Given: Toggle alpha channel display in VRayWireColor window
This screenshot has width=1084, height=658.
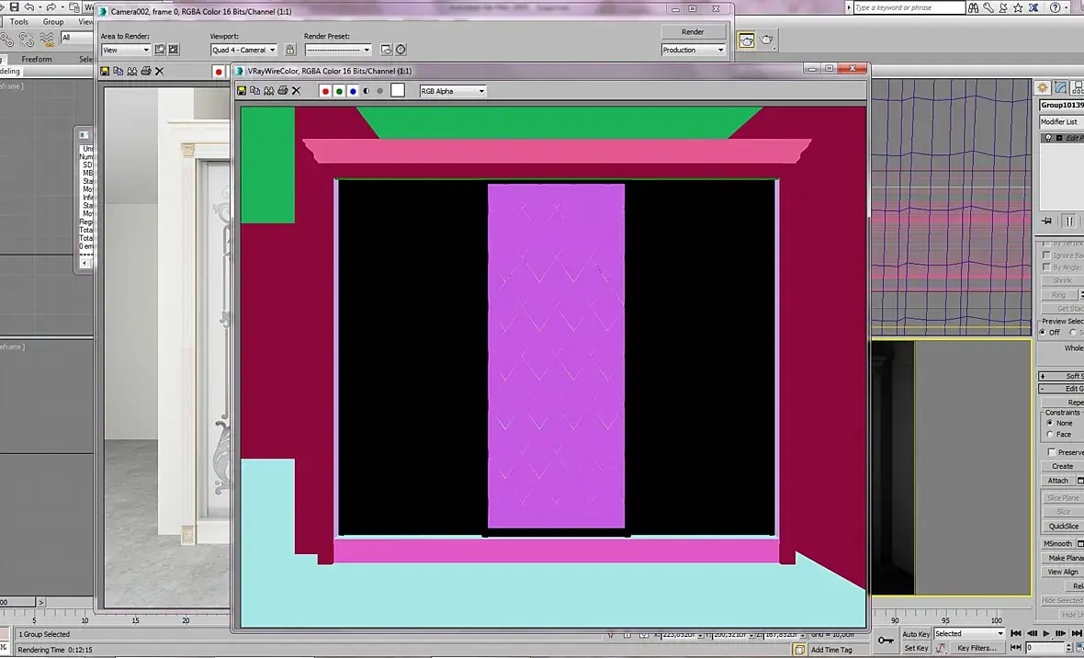Looking at the screenshot, I should (x=367, y=91).
